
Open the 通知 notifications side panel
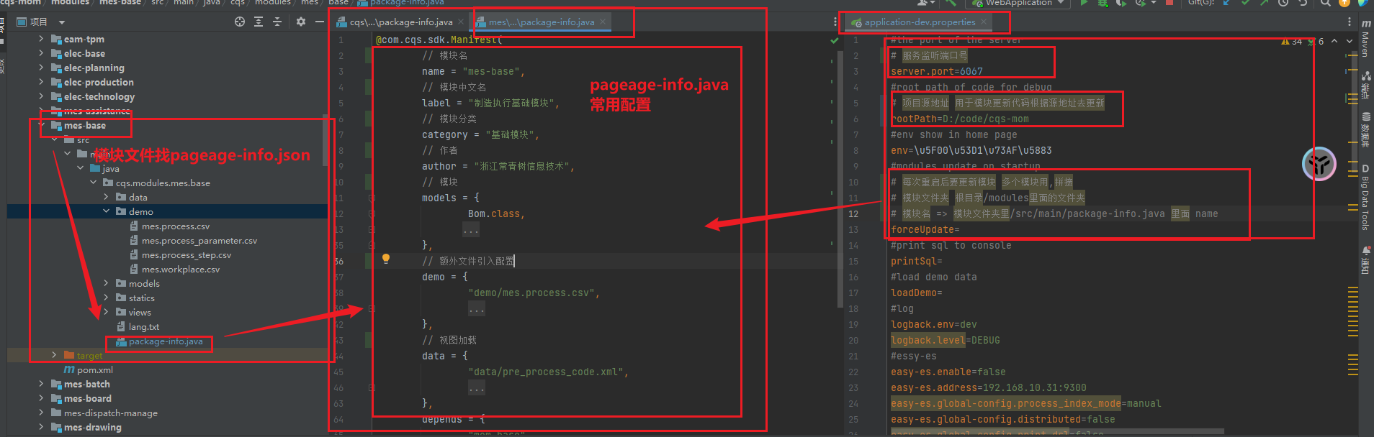(x=1365, y=260)
